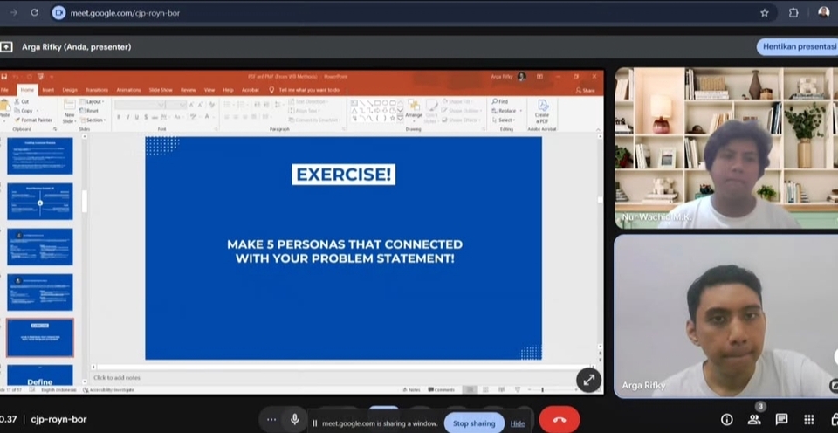
Task: Open the View ribbon tab
Action: coord(209,90)
